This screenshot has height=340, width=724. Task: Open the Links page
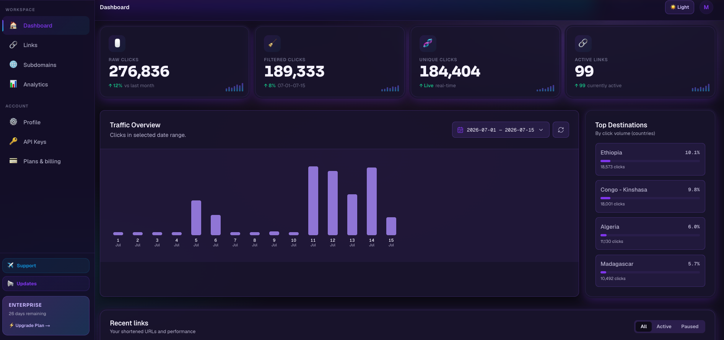click(x=46, y=45)
